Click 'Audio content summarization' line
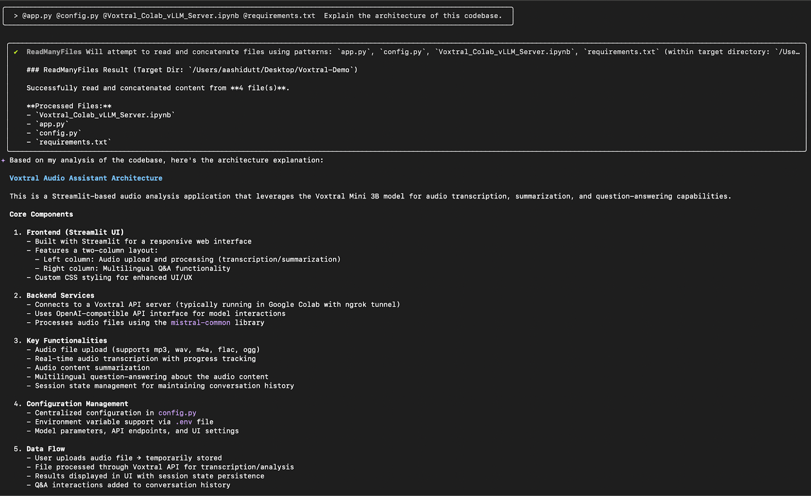This screenshot has width=811, height=496. pyautogui.click(x=92, y=368)
